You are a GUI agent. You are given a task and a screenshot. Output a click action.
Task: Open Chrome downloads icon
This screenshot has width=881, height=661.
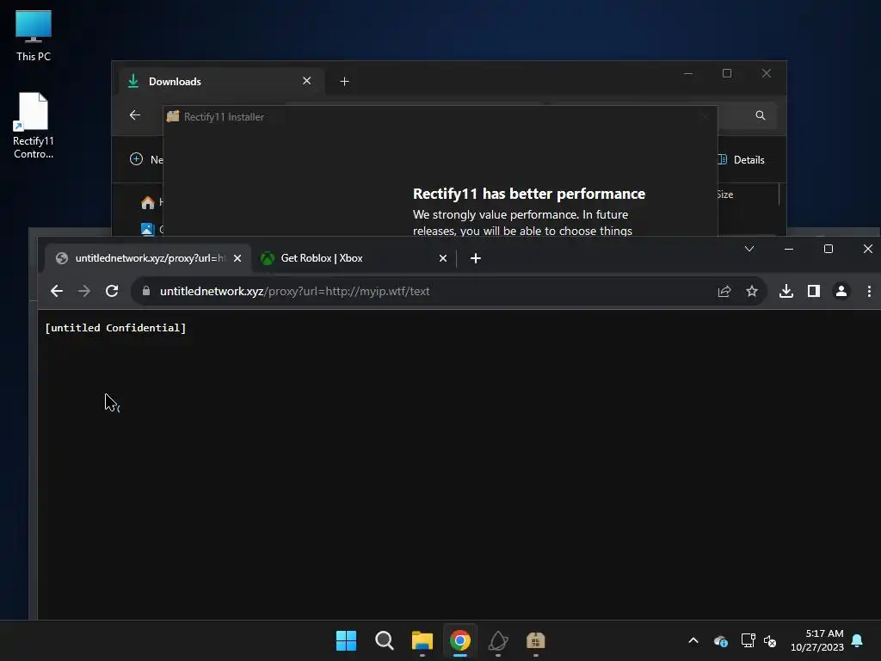786,291
